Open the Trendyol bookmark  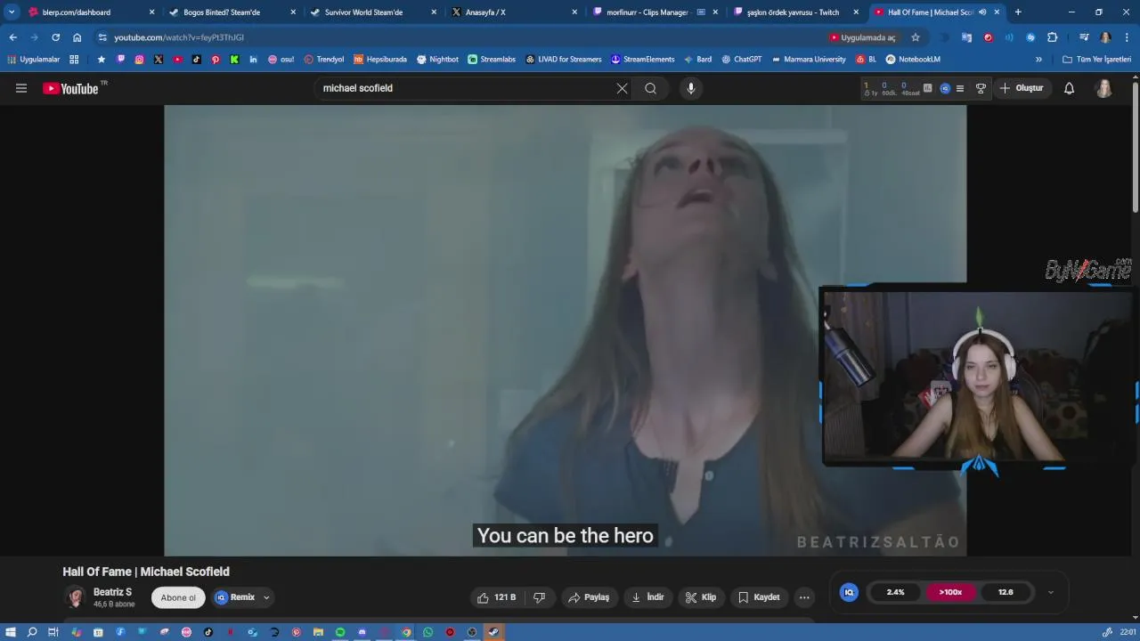pyautogui.click(x=324, y=60)
